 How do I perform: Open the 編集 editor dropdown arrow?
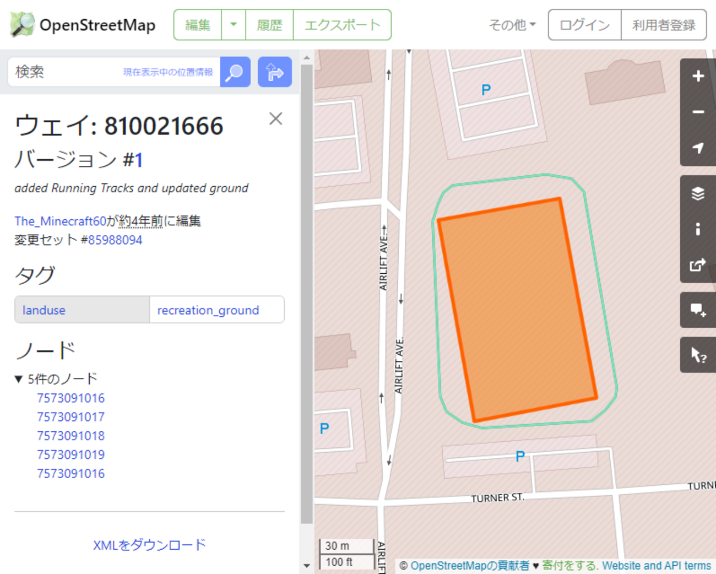click(233, 25)
